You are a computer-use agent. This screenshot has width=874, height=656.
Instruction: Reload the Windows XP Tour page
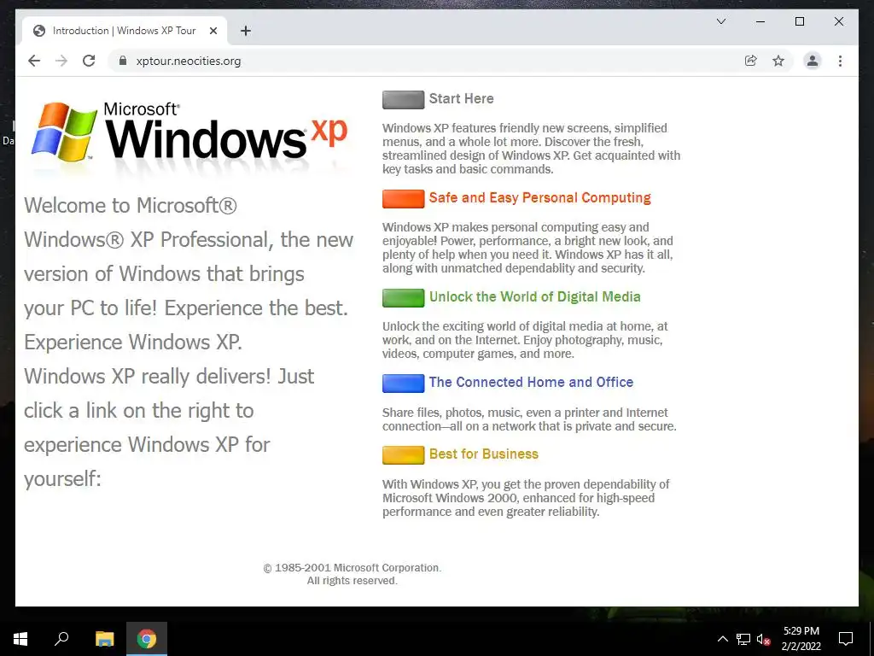pyautogui.click(x=89, y=61)
